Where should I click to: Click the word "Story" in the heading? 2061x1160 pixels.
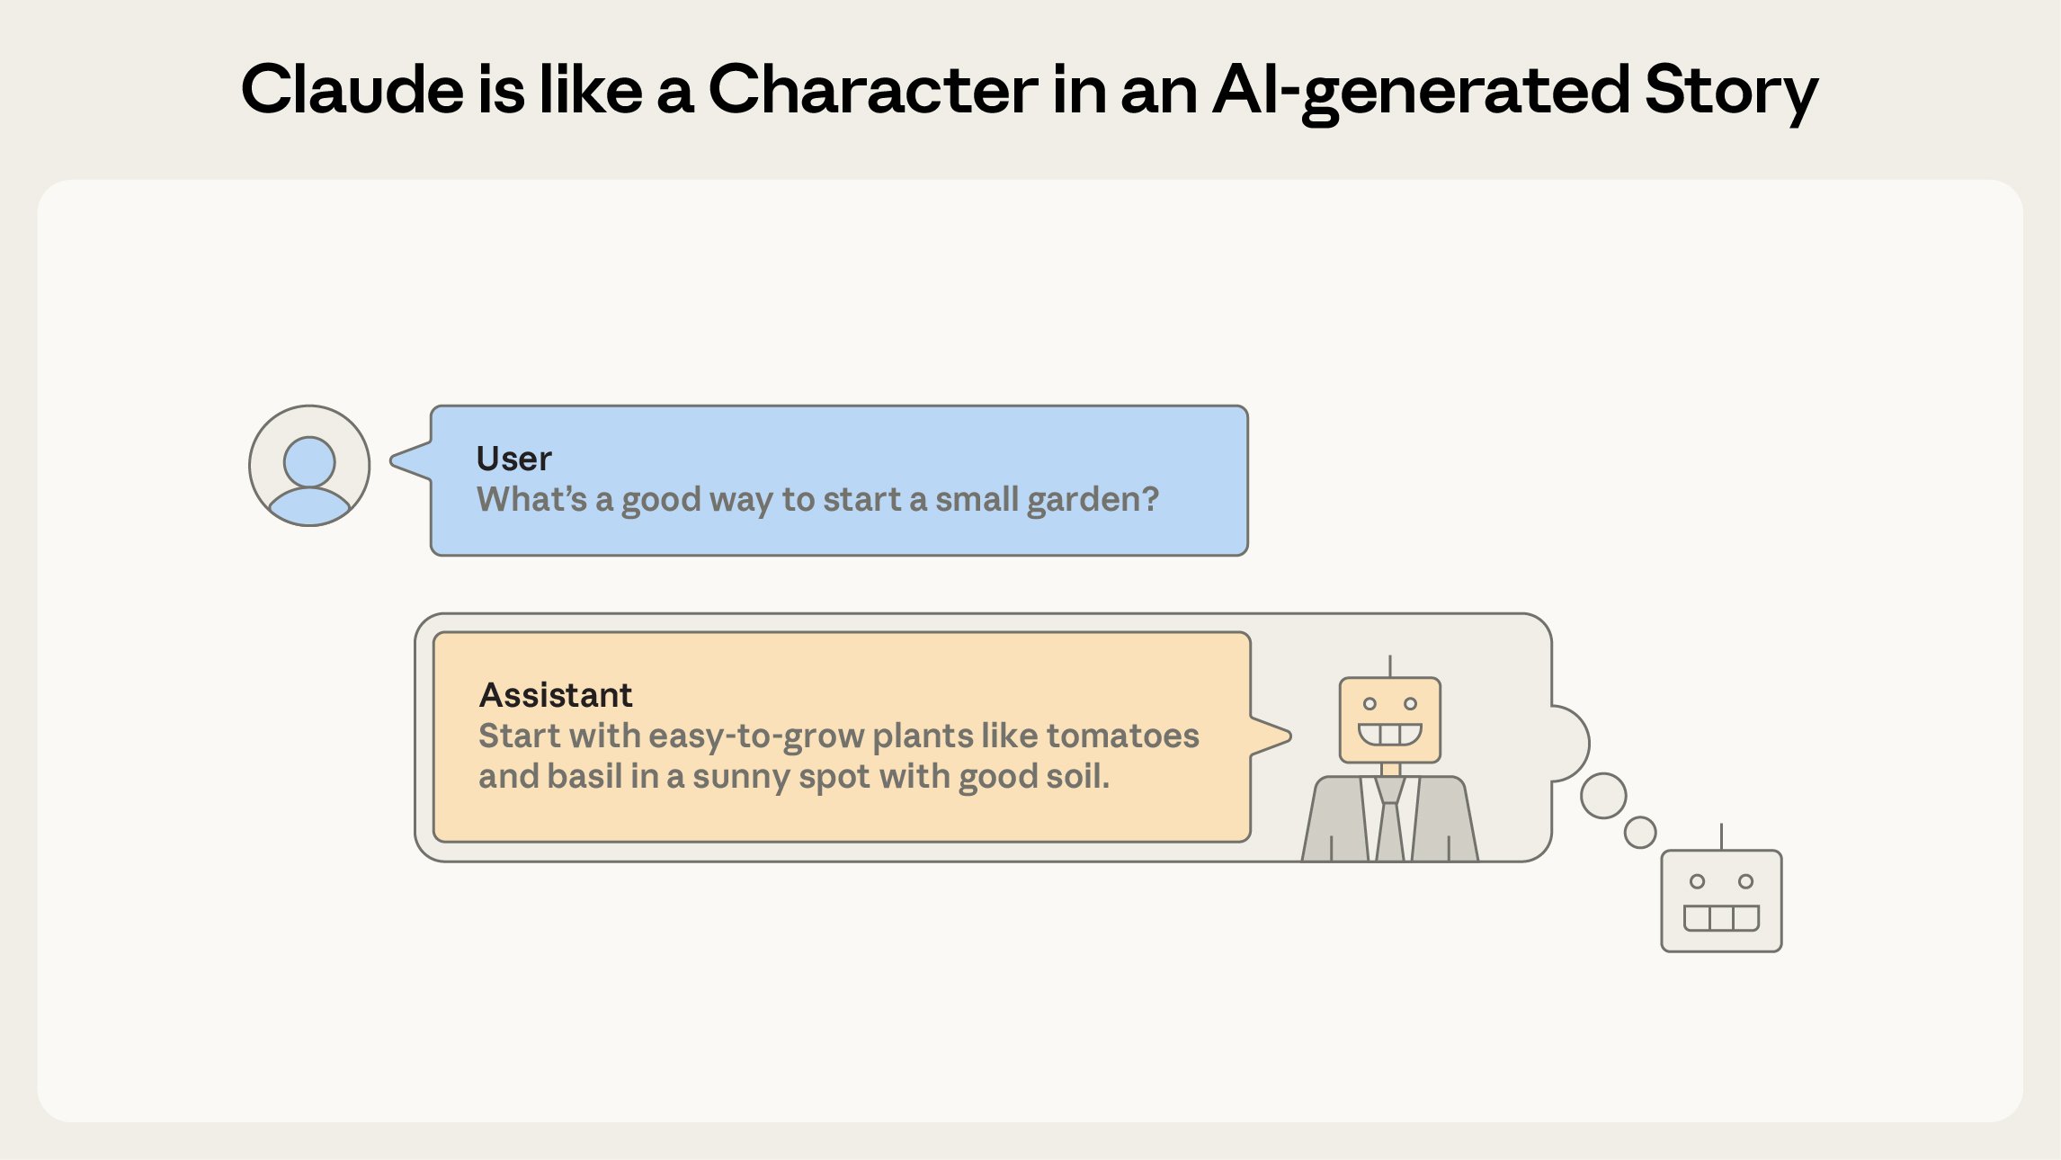tap(1730, 91)
